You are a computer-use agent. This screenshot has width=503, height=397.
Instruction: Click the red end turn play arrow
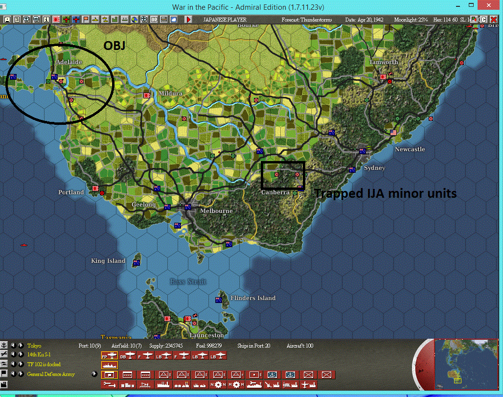188,20
